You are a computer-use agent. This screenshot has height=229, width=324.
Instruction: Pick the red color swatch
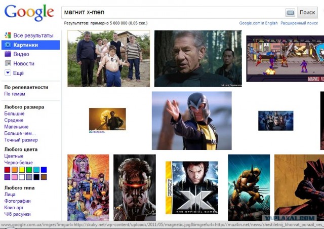click(7, 170)
